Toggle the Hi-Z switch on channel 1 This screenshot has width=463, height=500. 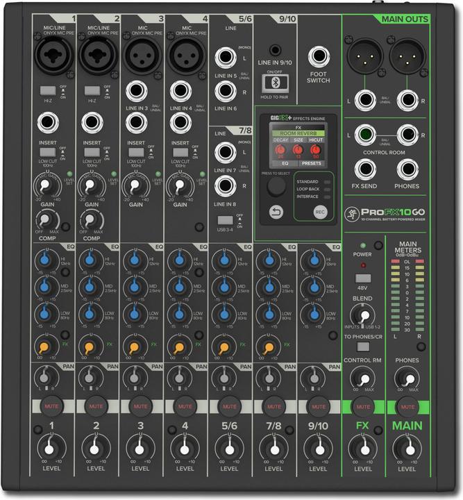click(x=47, y=91)
